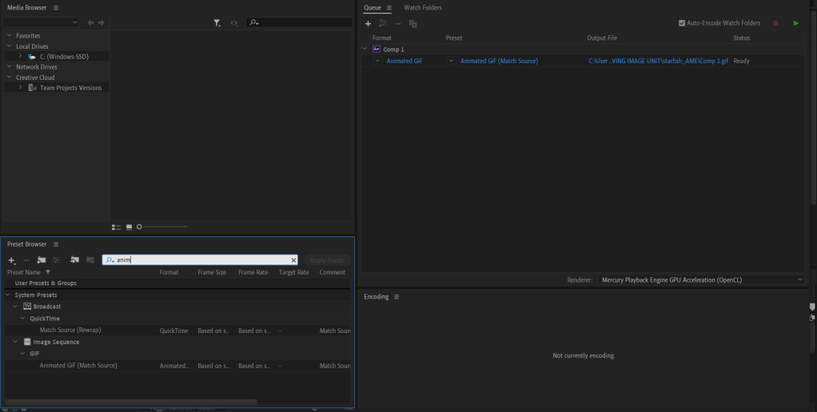Click the create new preset plus icon
Viewport: 817px width, 412px height.
(11, 260)
